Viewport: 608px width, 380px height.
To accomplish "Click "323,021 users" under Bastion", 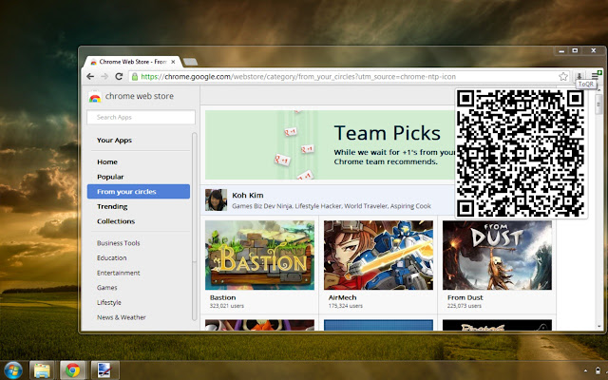I will [x=227, y=306].
